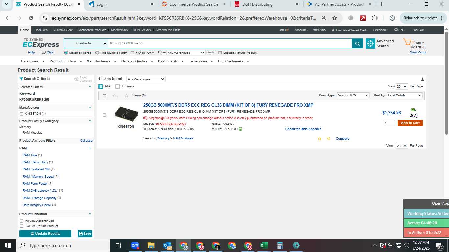Collapse the Product Condition section
The width and height of the screenshot is (449, 252).
point(90,214)
